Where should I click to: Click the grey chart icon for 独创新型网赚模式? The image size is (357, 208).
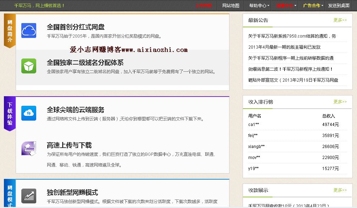[29, 196]
